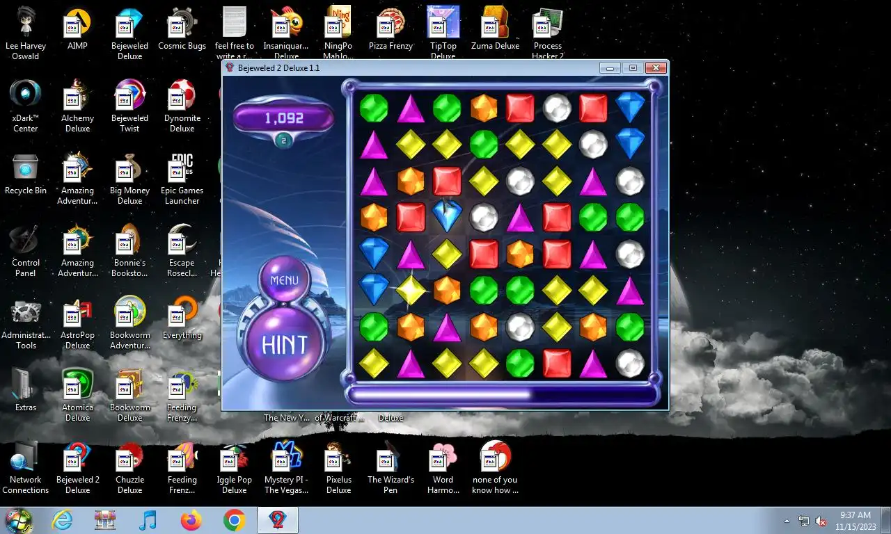Open Bejeweled 2 Deluxe desktop shortcut
The image size is (891, 534).
pos(77,467)
